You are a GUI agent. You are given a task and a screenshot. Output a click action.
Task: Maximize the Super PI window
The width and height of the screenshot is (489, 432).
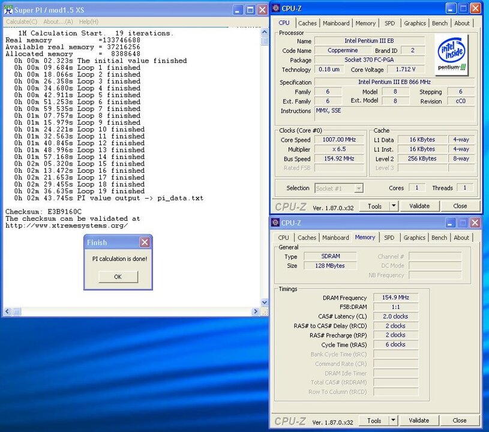point(250,10)
